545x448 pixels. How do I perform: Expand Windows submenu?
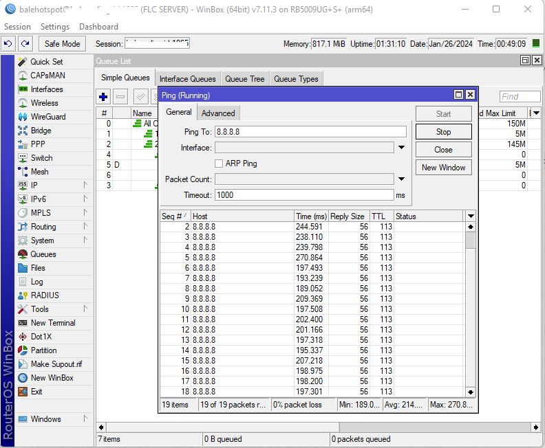click(x=85, y=419)
